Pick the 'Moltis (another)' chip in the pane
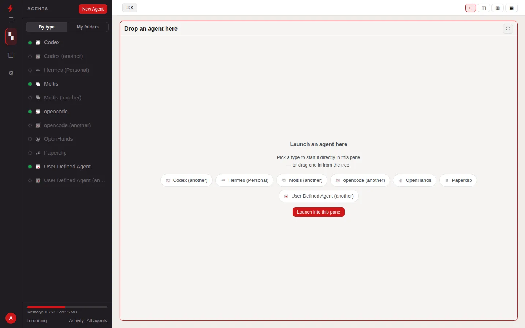 (x=302, y=180)
